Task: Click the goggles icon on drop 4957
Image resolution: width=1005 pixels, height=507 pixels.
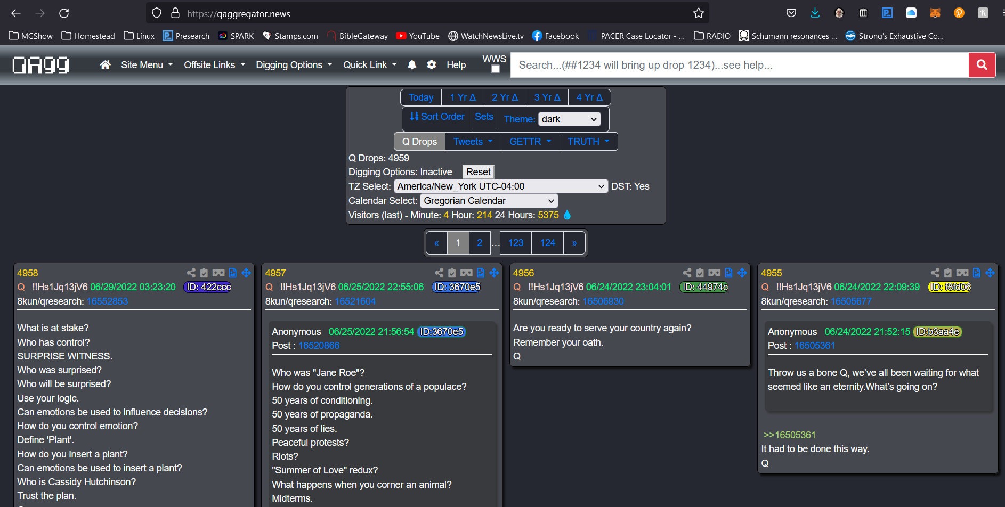Action: coord(466,273)
